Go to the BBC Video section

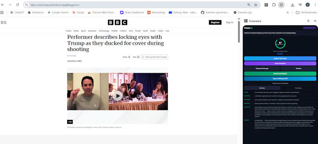point(161,31)
